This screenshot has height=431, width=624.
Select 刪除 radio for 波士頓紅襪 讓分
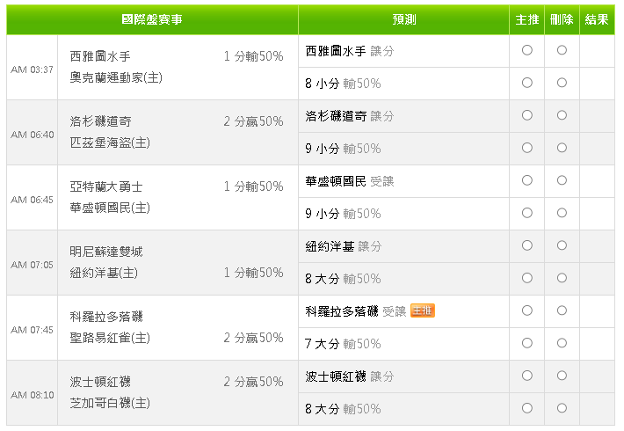562,376
